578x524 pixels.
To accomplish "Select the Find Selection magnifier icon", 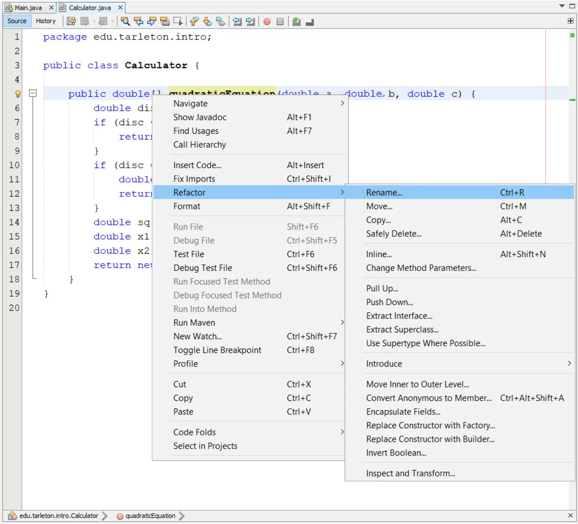I will pyautogui.click(x=125, y=21).
